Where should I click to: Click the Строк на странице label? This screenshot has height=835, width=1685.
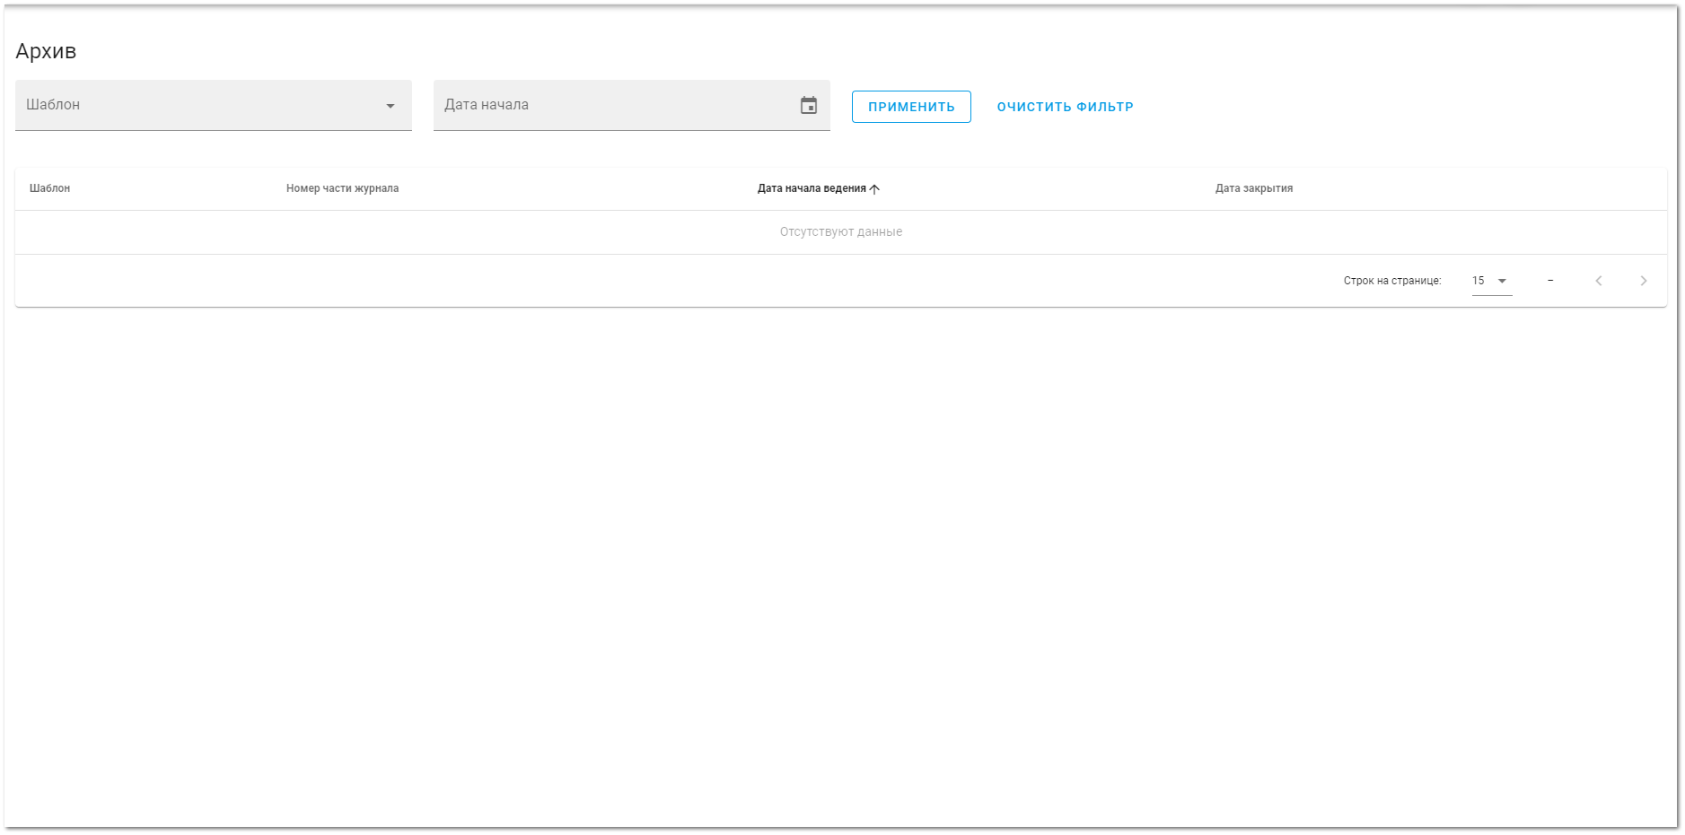pyautogui.click(x=1391, y=281)
